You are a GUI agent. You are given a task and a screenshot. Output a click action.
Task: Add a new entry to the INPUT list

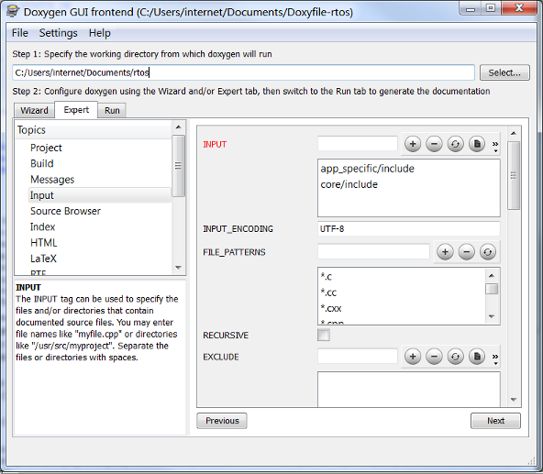click(413, 144)
